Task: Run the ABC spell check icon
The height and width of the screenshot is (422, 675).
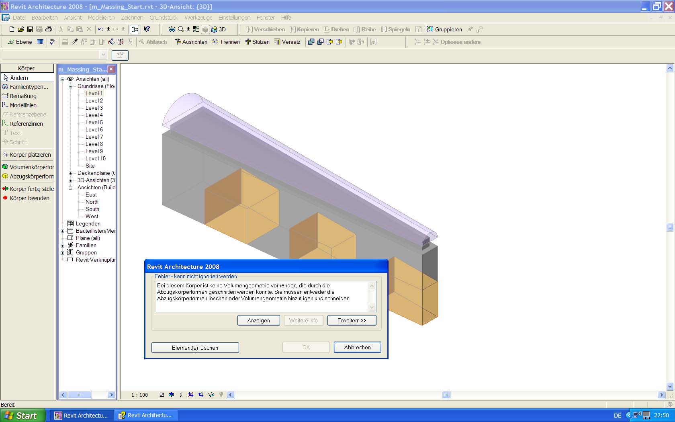Action: pos(52,42)
